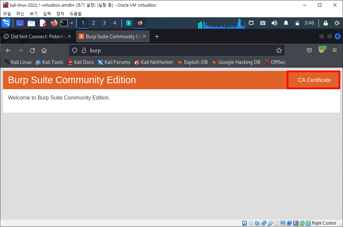Download the CA Certificate

[314, 80]
